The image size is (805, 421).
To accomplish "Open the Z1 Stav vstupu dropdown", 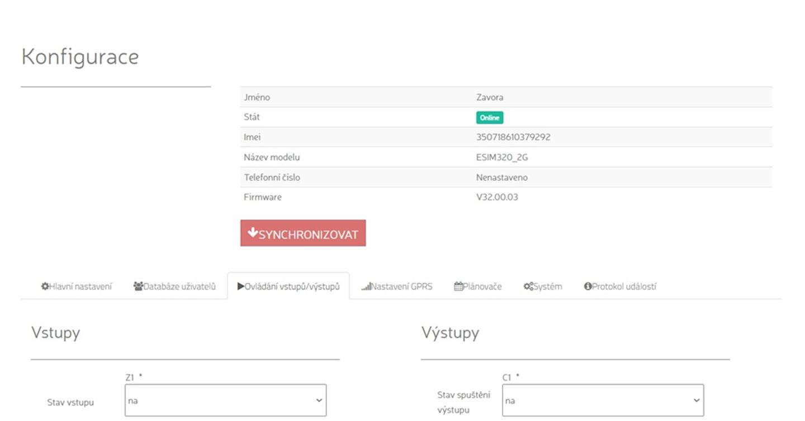I will [x=225, y=400].
